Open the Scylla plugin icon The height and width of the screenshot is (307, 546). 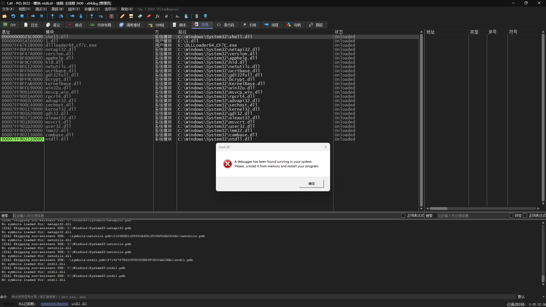pos(112,16)
